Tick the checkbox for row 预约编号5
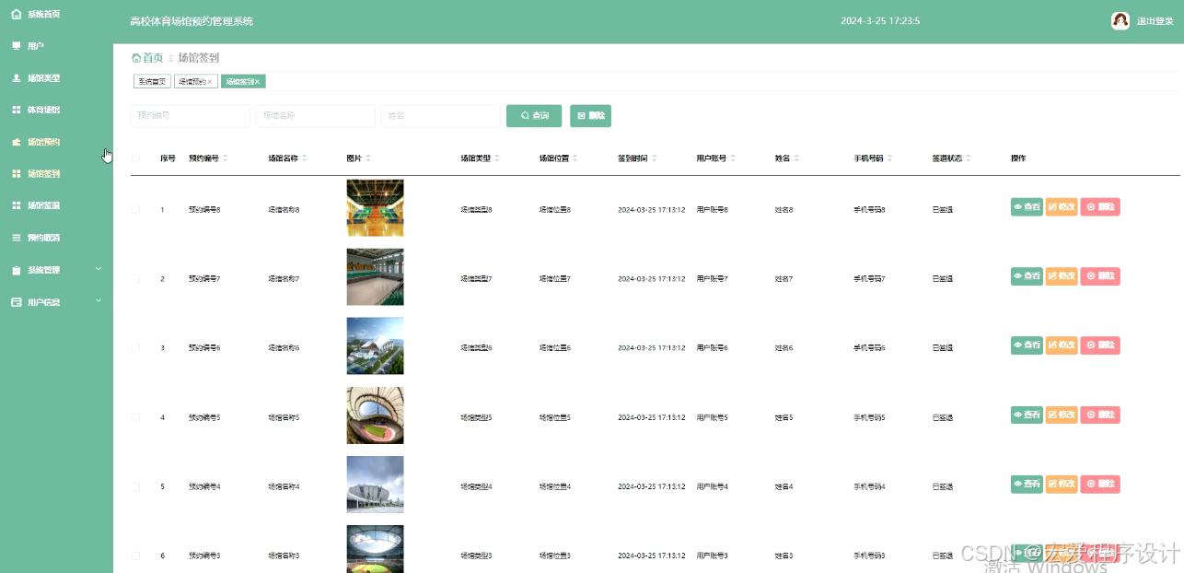Screen dimensions: 1184x573 [x=135, y=417]
